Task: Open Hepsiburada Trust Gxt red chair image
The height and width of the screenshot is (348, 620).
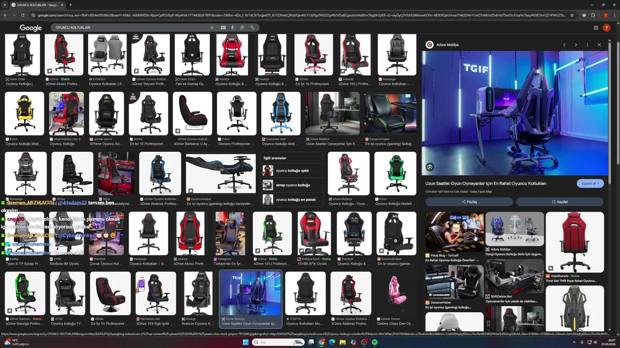Action: (x=575, y=242)
